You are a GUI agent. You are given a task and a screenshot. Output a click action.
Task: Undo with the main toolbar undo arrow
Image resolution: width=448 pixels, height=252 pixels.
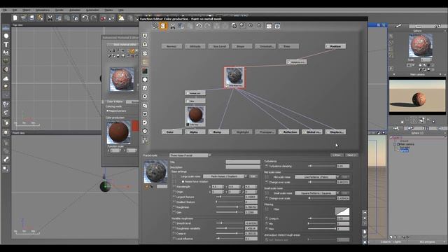tap(85, 18)
